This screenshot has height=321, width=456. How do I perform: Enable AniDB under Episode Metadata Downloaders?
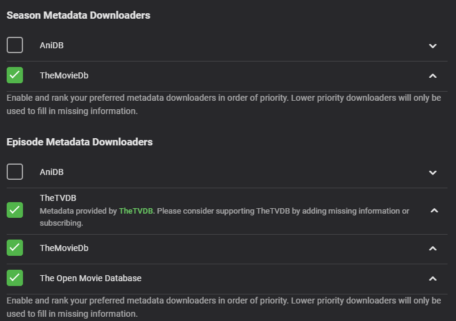[x=15, y=172]
